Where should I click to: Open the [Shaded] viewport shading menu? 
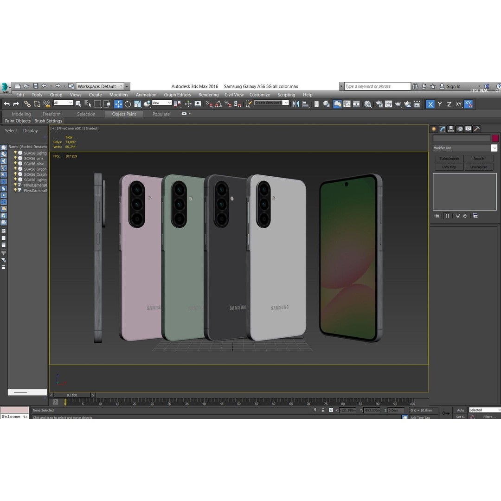pos(91,128)
